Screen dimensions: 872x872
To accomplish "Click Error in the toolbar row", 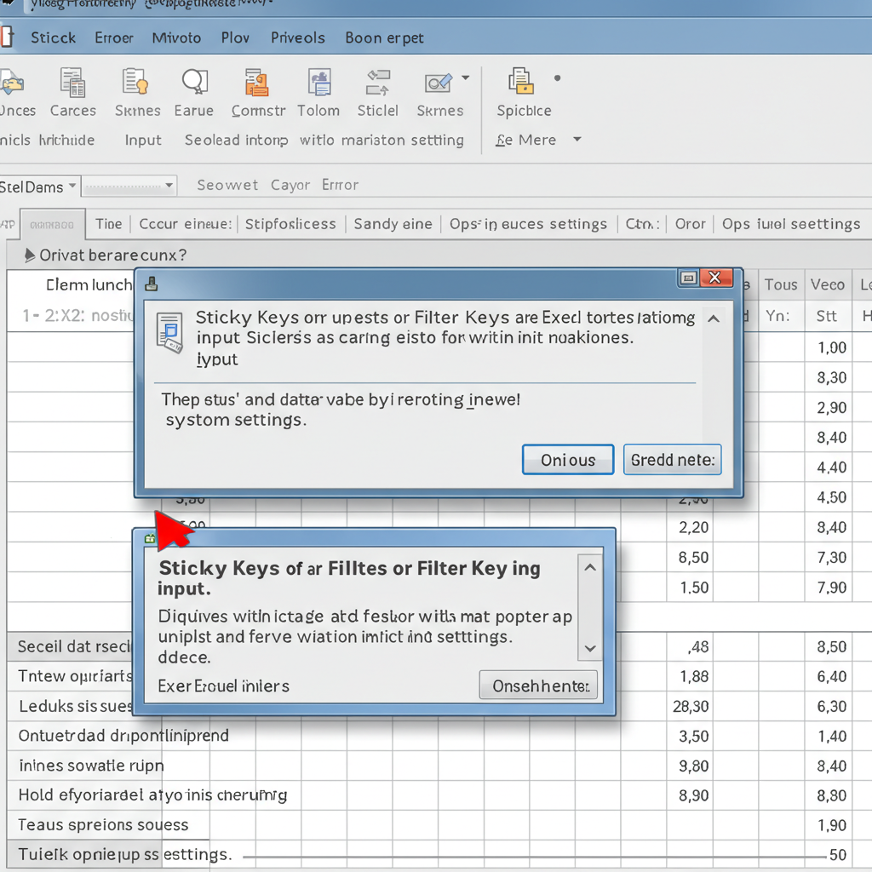I will [340, 185].
